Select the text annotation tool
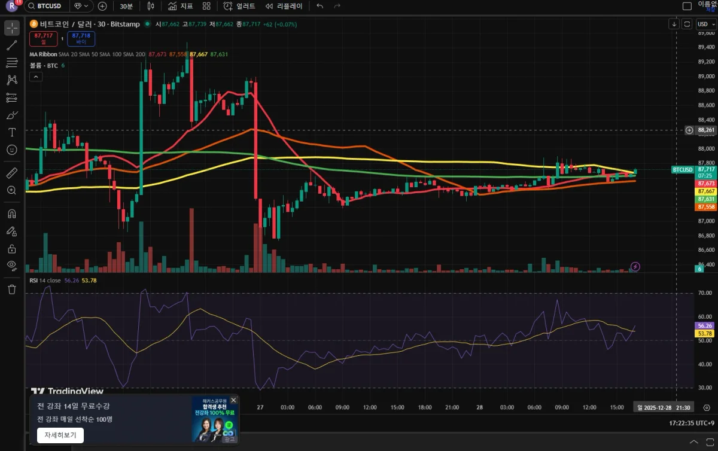The height and width of the screenshot is (451, 718). pyautogui.click(x=11, y=132)
